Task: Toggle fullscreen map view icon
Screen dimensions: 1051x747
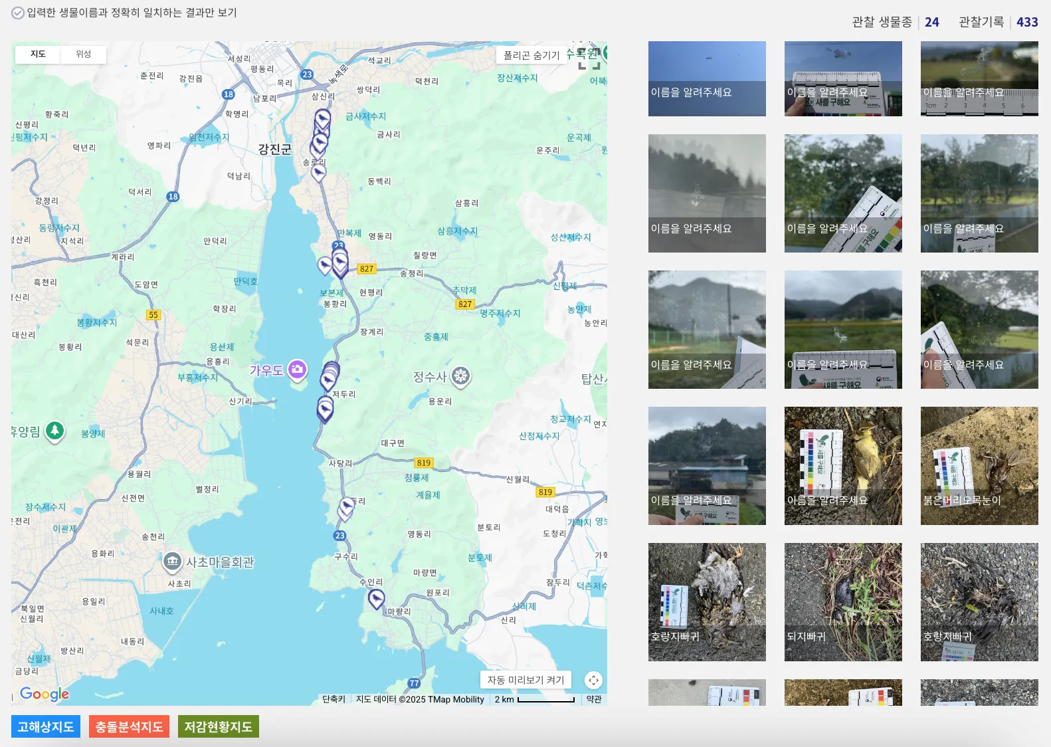Action: pos(589,58)
